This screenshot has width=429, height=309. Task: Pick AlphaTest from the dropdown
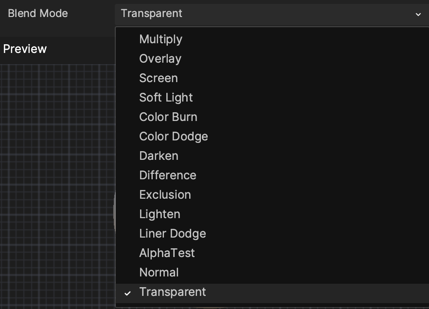pyautogui.click(x=272, y=253)
